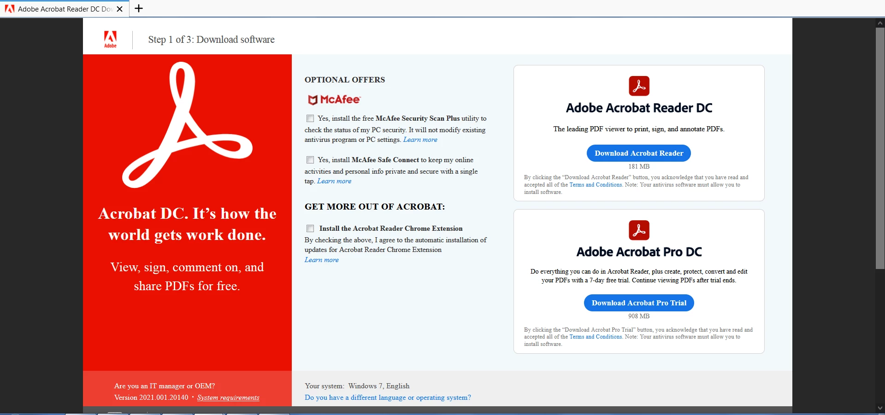This screenshot has width=885, height=415.
Task: Open the System requirements link
Action: pyautogui.click(x=228, y=397)
